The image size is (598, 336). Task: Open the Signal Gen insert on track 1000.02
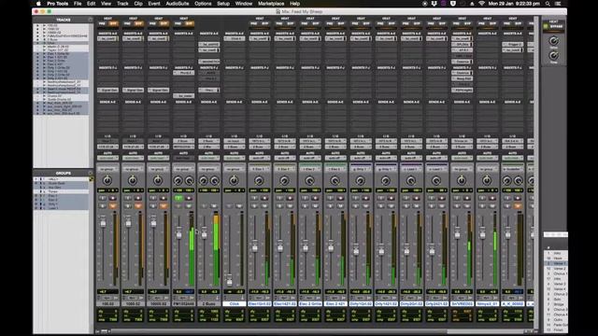click(133, 90)
